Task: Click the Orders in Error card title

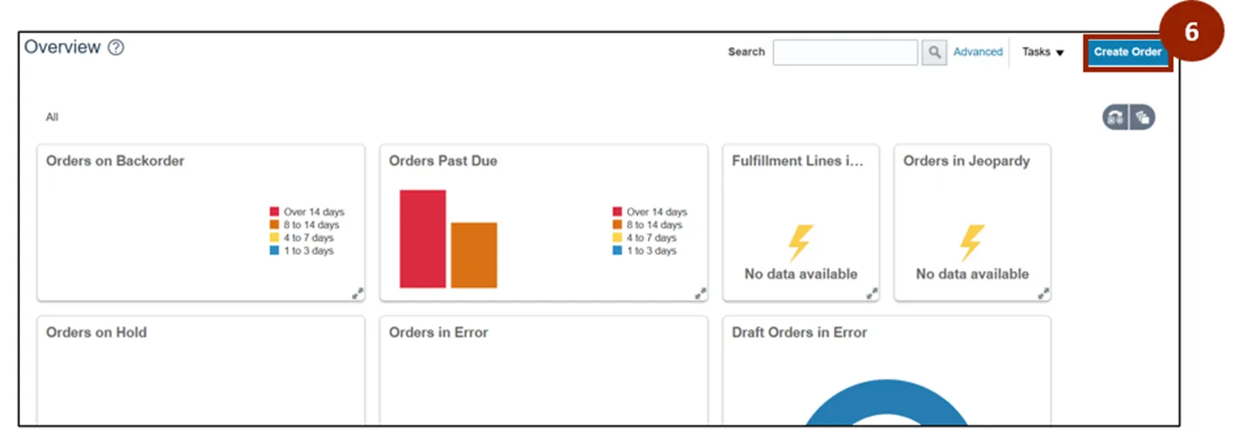Action: pos(438,332)
